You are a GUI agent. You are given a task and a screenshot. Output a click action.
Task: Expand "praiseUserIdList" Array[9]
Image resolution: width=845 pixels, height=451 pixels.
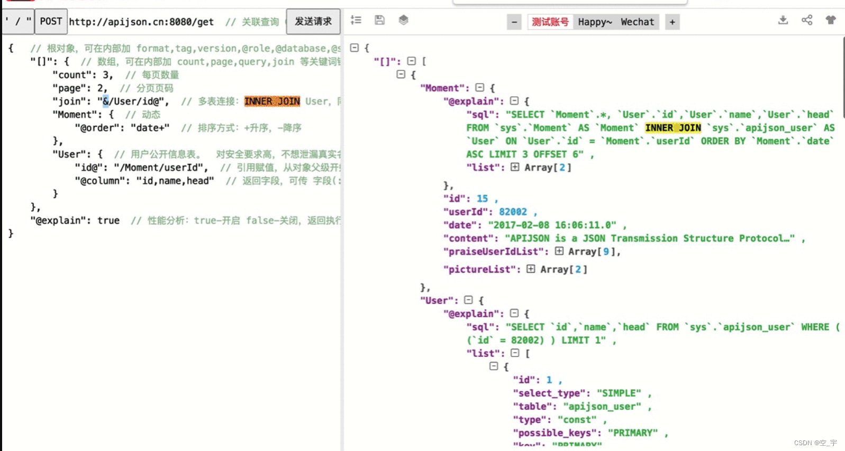[559, 251]
